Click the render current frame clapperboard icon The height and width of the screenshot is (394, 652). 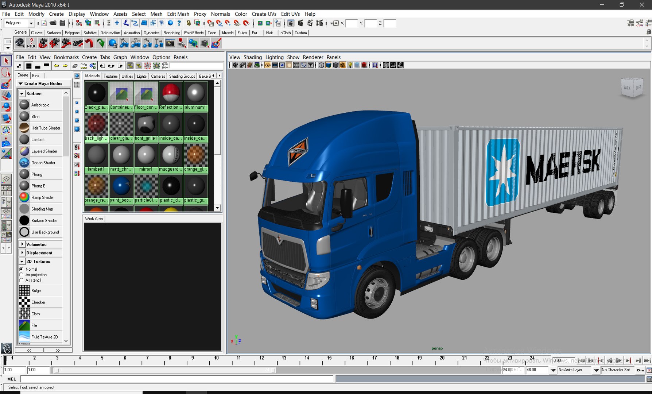pyautogui.click(x=300, y=23)
